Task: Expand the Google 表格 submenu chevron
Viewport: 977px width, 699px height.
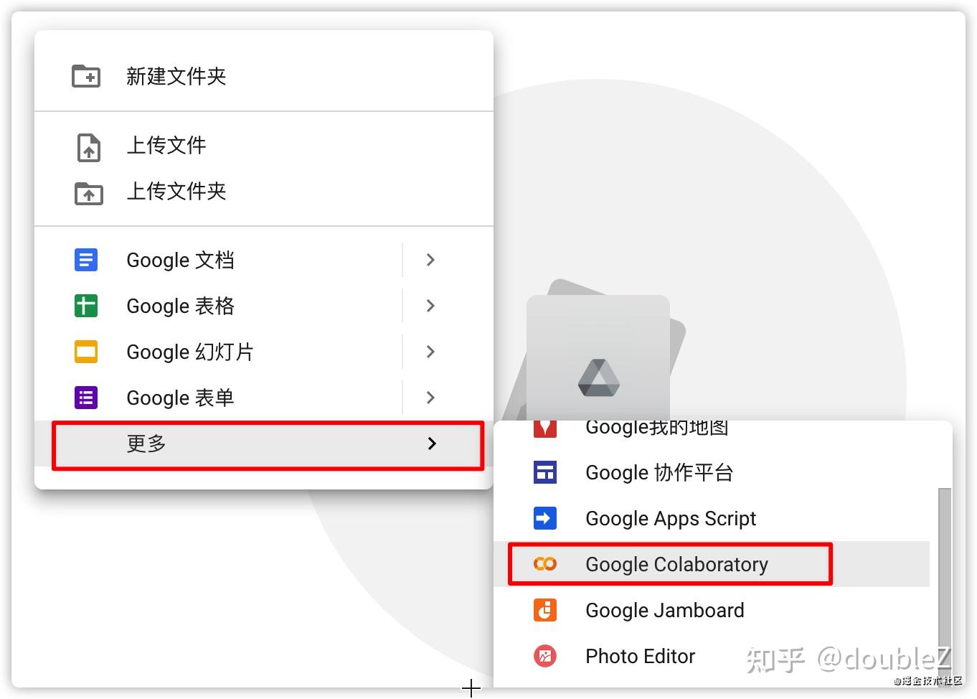Action: click(x=429, y=306)
